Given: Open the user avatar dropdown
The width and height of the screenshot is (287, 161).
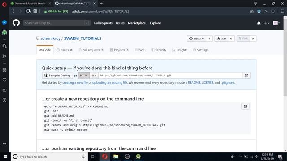Looking at the screenshot, I should (276, 23).
